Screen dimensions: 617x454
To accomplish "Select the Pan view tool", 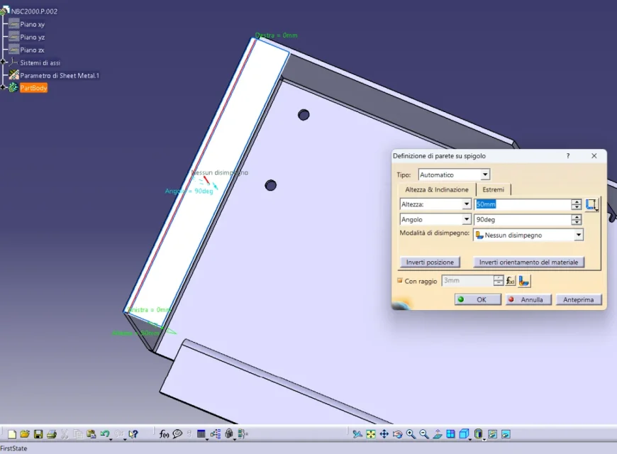I will (384, 434).
